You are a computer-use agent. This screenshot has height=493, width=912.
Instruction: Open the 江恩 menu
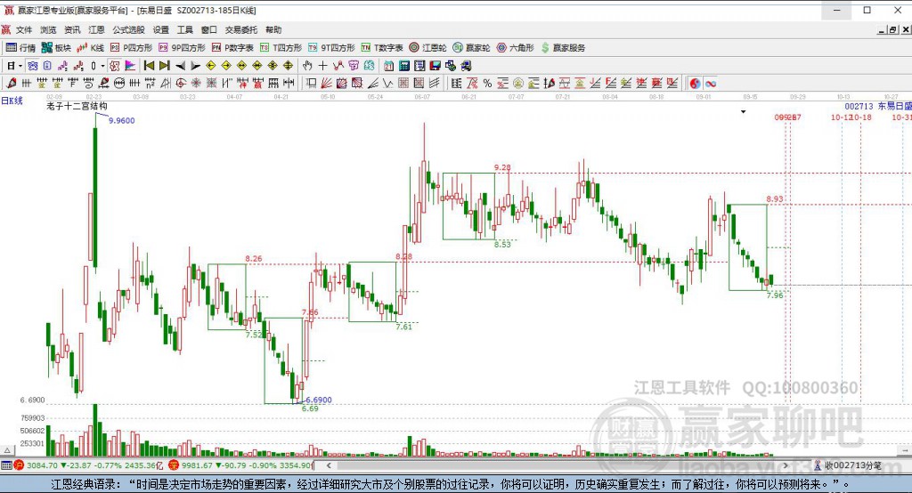(x=96, y=29)
